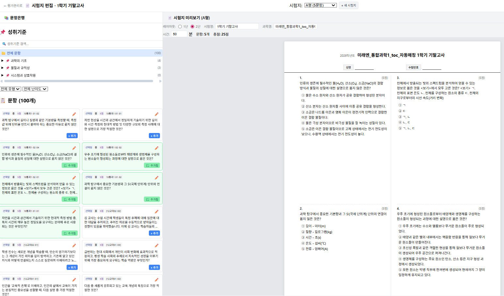Click the right arrow of the tree scrollbar
The image size is (504, 296).
coord(160,81)
